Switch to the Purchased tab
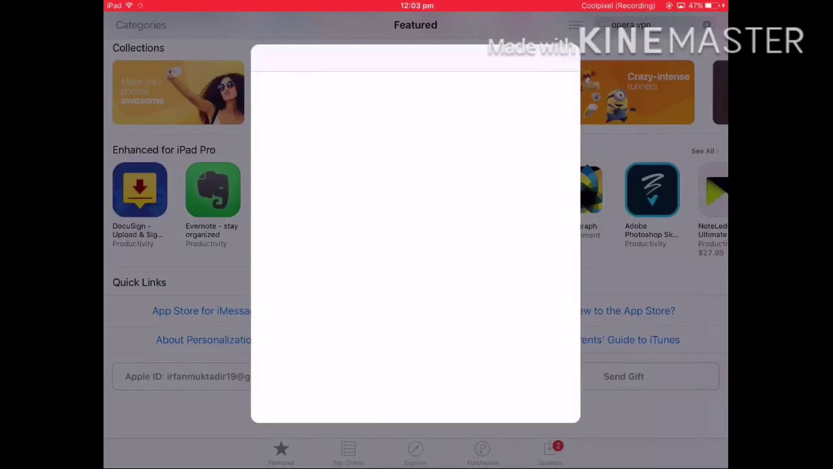The height and width of the screenshot is (469, 833). pos(482,453)
